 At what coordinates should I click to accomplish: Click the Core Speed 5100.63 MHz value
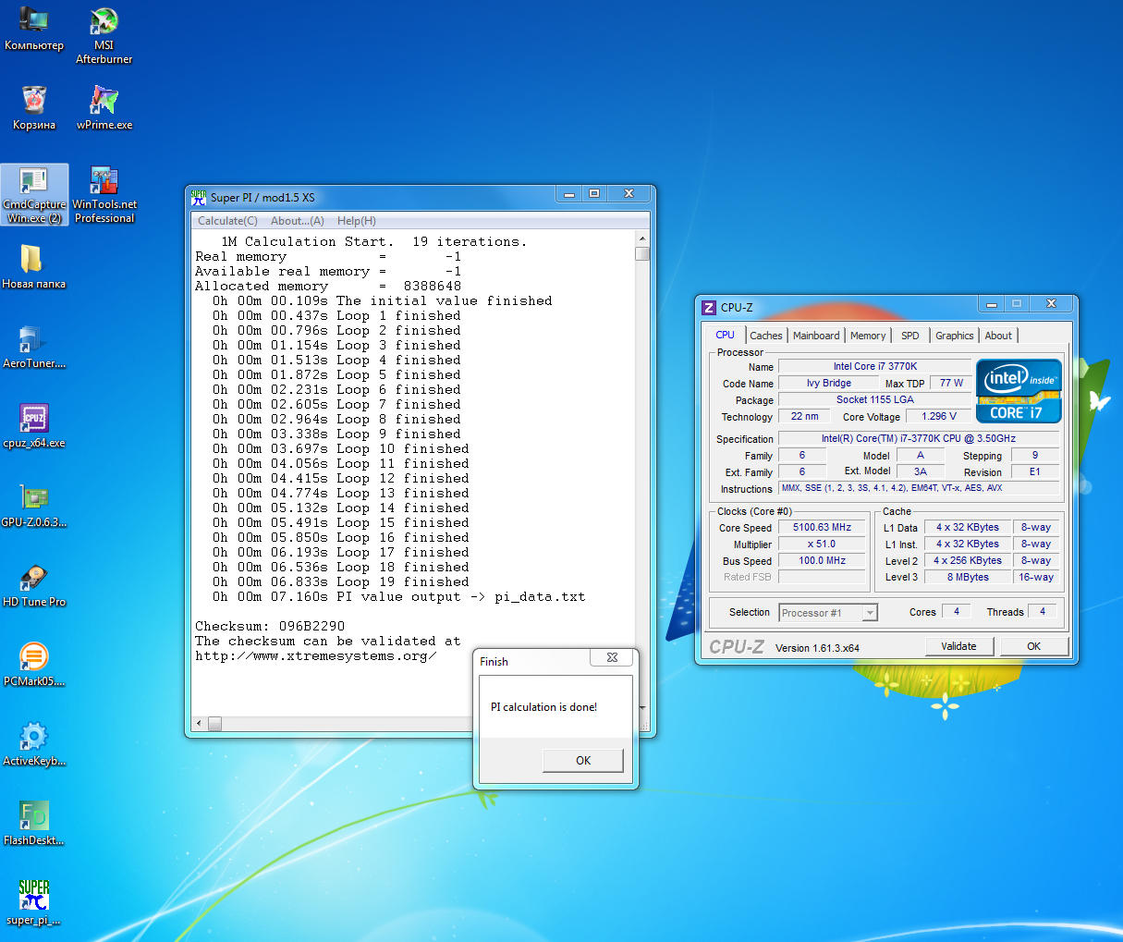[x=822, y=528]
